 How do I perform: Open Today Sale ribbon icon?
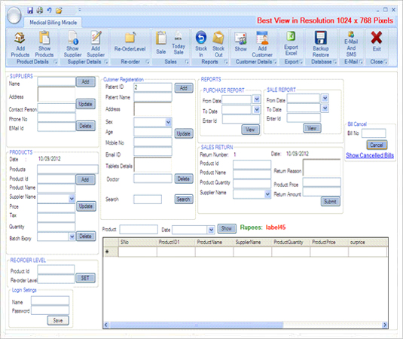179,43
